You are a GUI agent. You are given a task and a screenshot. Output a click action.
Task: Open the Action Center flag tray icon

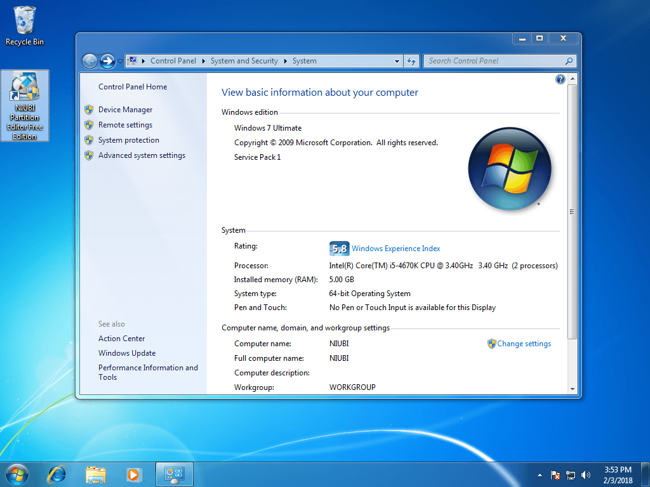555,475
